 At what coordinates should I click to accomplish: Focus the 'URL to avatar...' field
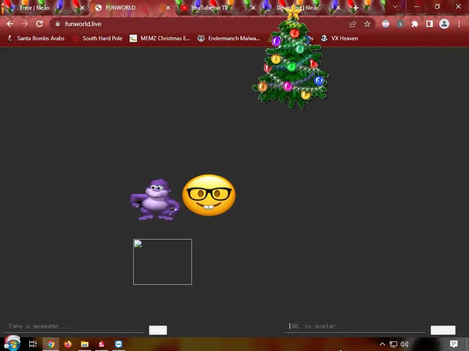pyautogui.click(x=355, y=326)
